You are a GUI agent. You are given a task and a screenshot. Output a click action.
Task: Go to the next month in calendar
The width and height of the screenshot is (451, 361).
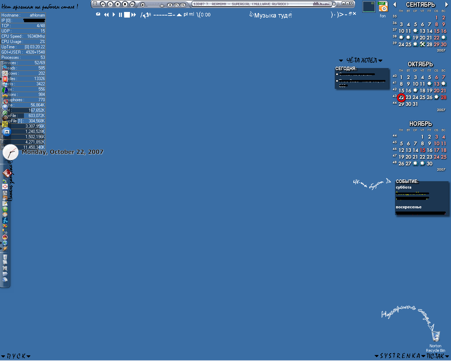[446, 5]
